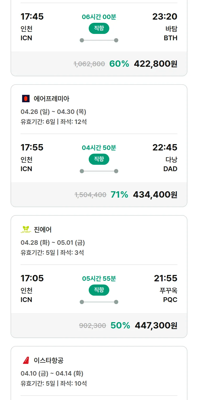Click the 04.26 (일) ~ 04.30 (목) date range
The image size is (198, 400).
(53, 112)
